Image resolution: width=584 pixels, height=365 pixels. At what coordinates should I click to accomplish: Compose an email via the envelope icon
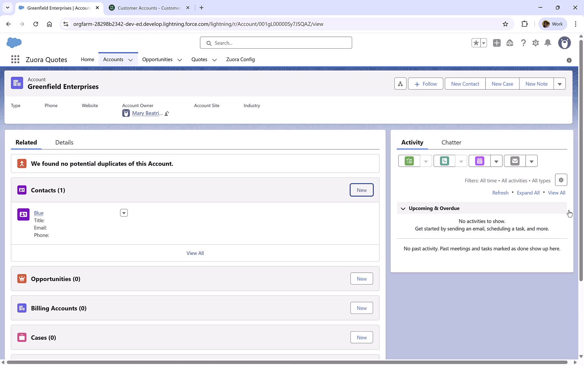tap(514, 161)
